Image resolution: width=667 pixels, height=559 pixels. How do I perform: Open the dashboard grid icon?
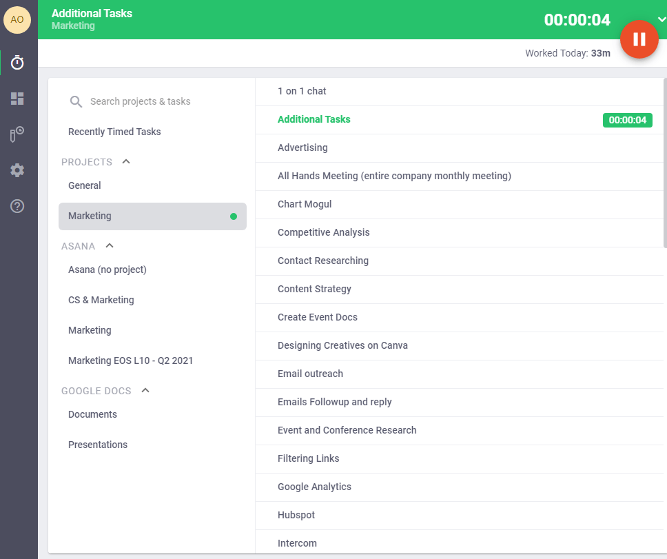pos(17,99)
